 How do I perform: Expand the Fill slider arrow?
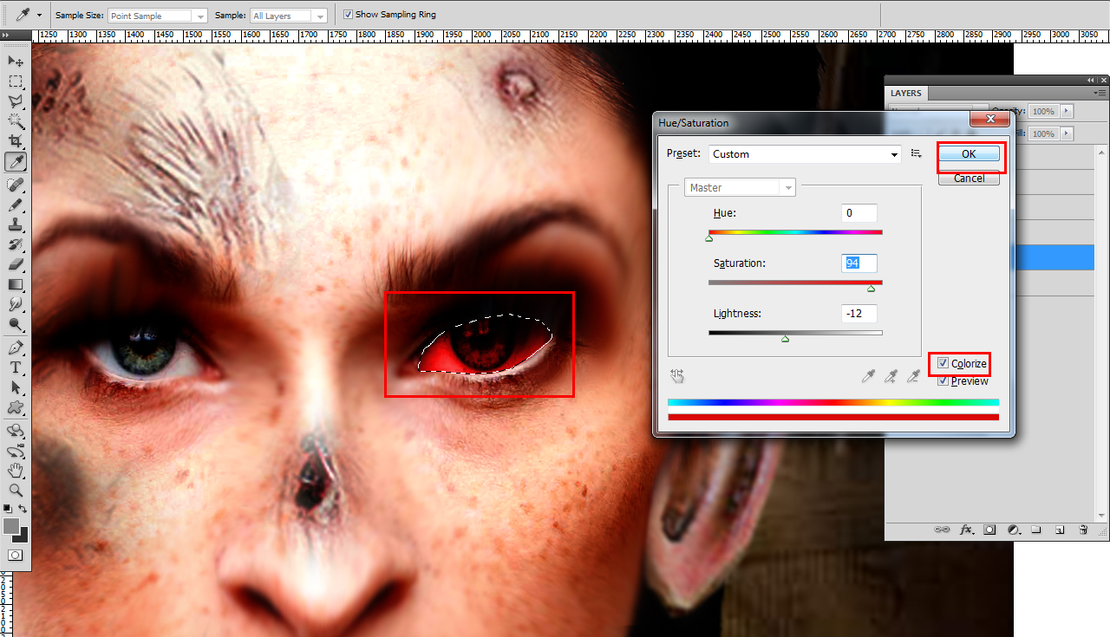(x=1067, y=133)
